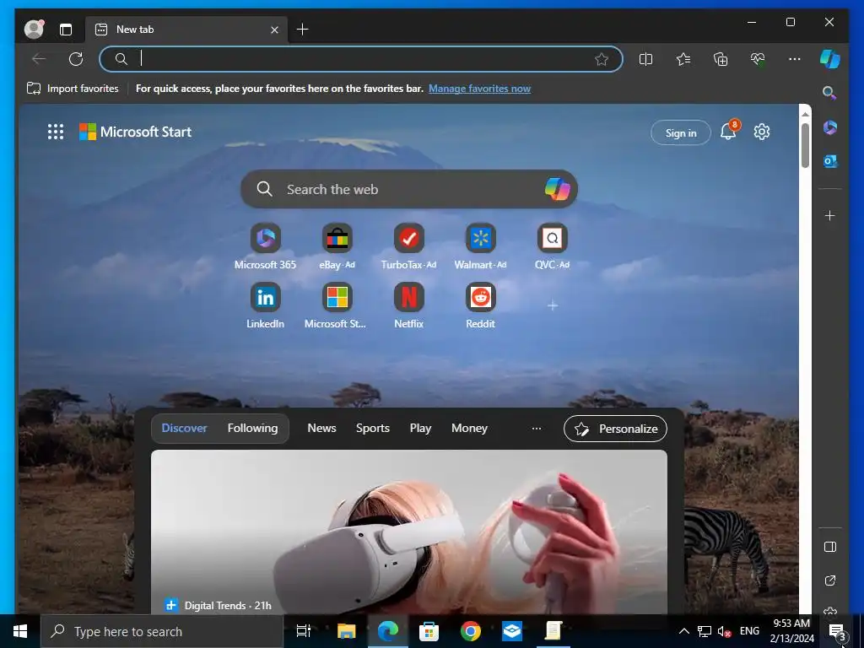Click the Copilot icon in the search box

point(557,189)
